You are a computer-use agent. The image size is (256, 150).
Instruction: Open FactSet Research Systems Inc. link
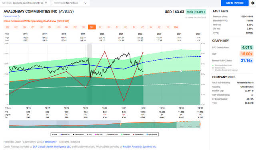tap(140, 146)
